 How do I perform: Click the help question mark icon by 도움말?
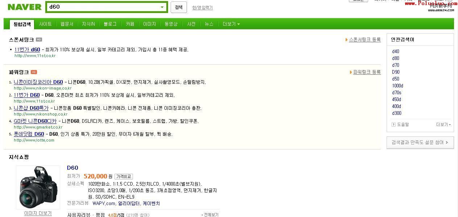tap(394, 125)
